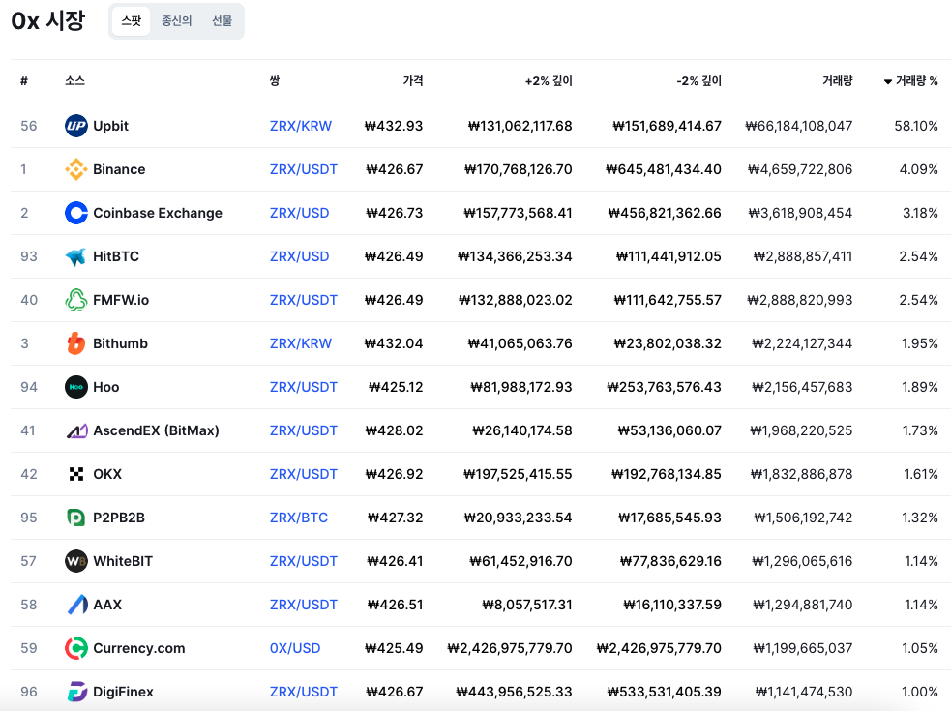Open DigiFinex ZRX/USDT pair link
951x711 pixels.
303,692
